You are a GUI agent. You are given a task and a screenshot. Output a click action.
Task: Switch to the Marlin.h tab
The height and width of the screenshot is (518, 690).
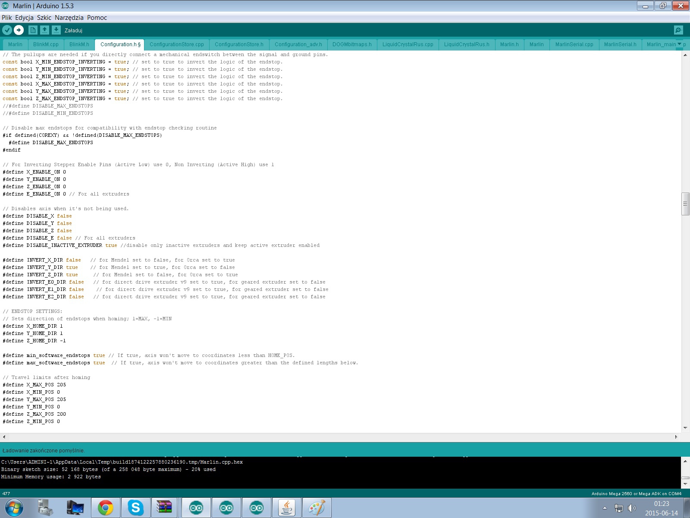click(x=509, y=44)
